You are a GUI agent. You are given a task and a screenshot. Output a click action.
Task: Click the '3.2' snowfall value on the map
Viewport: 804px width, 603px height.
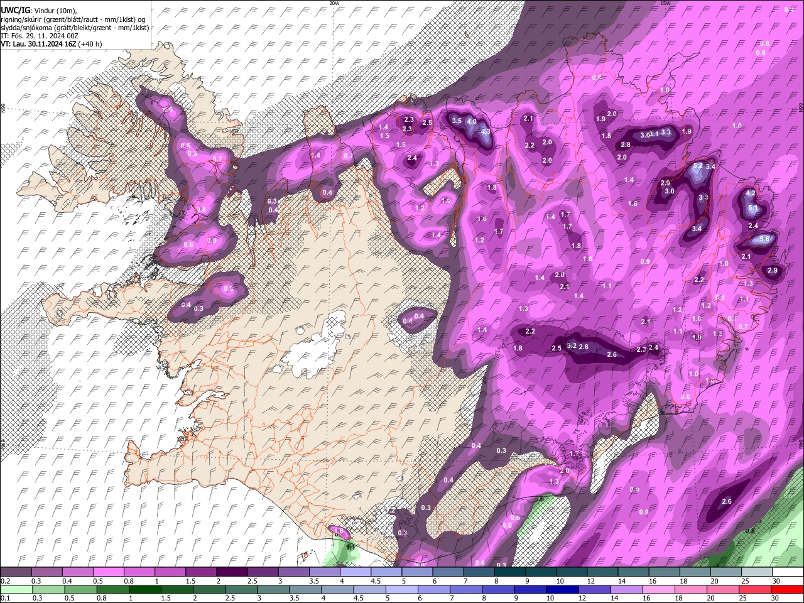coord(572,345)
